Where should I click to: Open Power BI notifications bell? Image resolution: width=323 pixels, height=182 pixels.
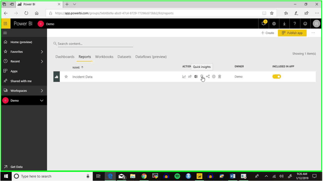pos(264,24)
